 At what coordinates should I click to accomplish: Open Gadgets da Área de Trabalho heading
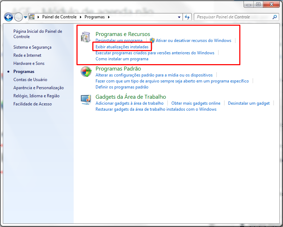[131, 97]
